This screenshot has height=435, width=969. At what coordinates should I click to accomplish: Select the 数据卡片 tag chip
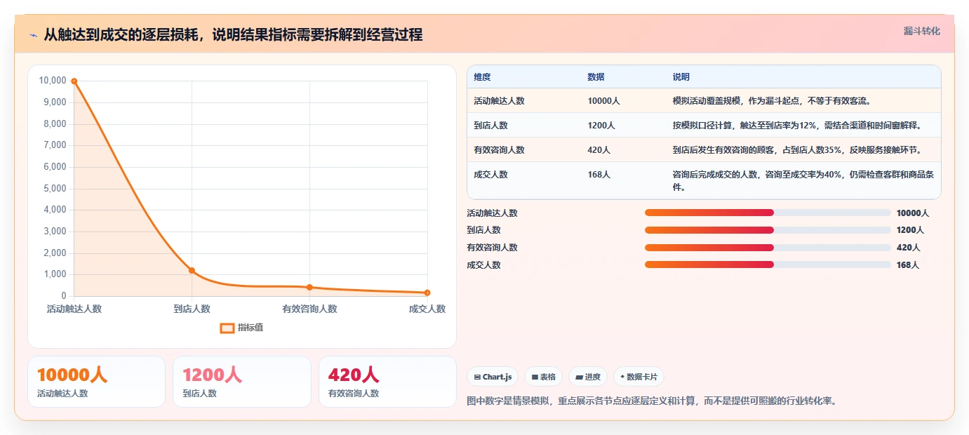639,377
